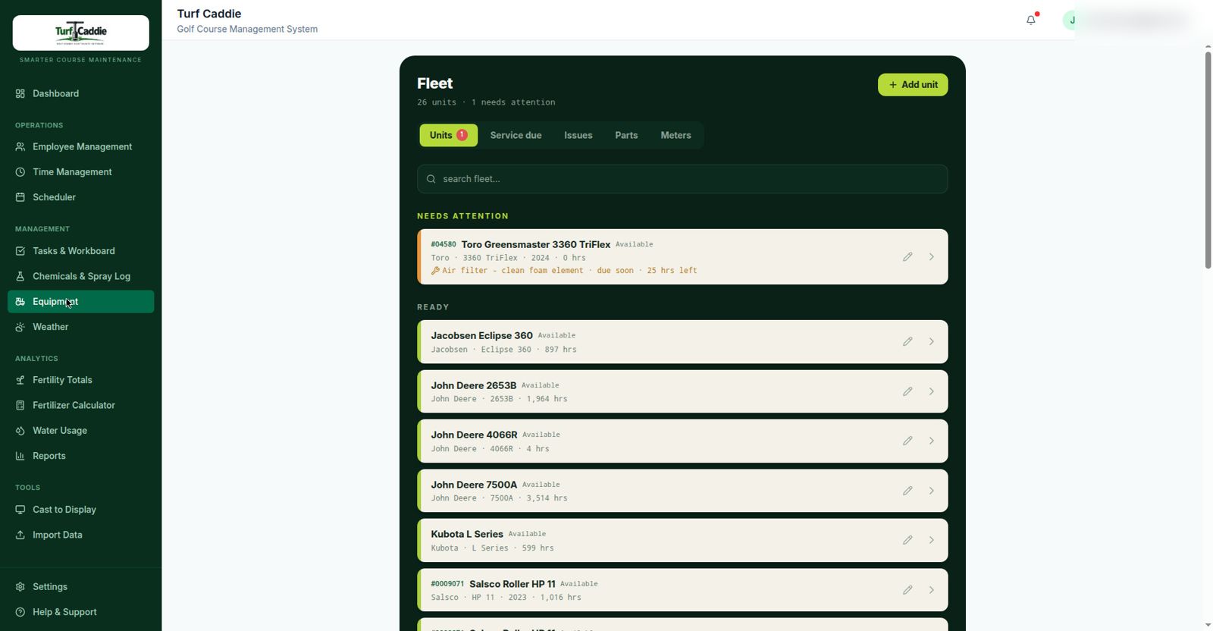Open the Fertilizer Calculator
Screen dimensions: 1213x631
pos(81,405)
